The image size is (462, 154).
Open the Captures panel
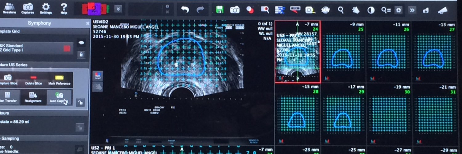pos(28,8)
